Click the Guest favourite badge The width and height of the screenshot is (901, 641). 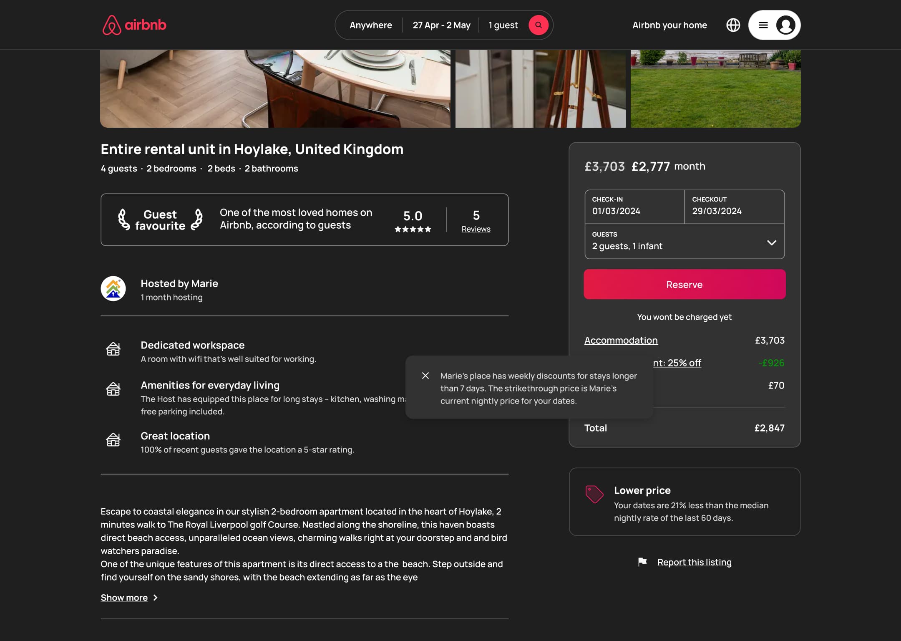click(160, 220)
